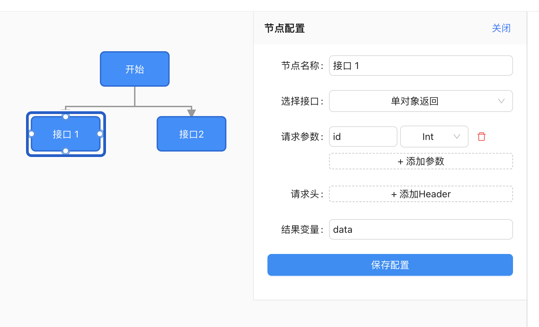
Task: Select the 接口2 node on canvas
Action: [192, 134]
